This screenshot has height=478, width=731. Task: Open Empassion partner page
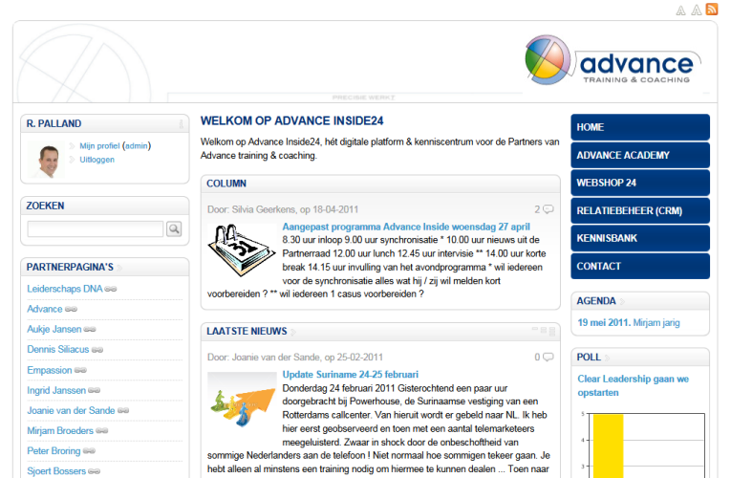tap(50, 370)
